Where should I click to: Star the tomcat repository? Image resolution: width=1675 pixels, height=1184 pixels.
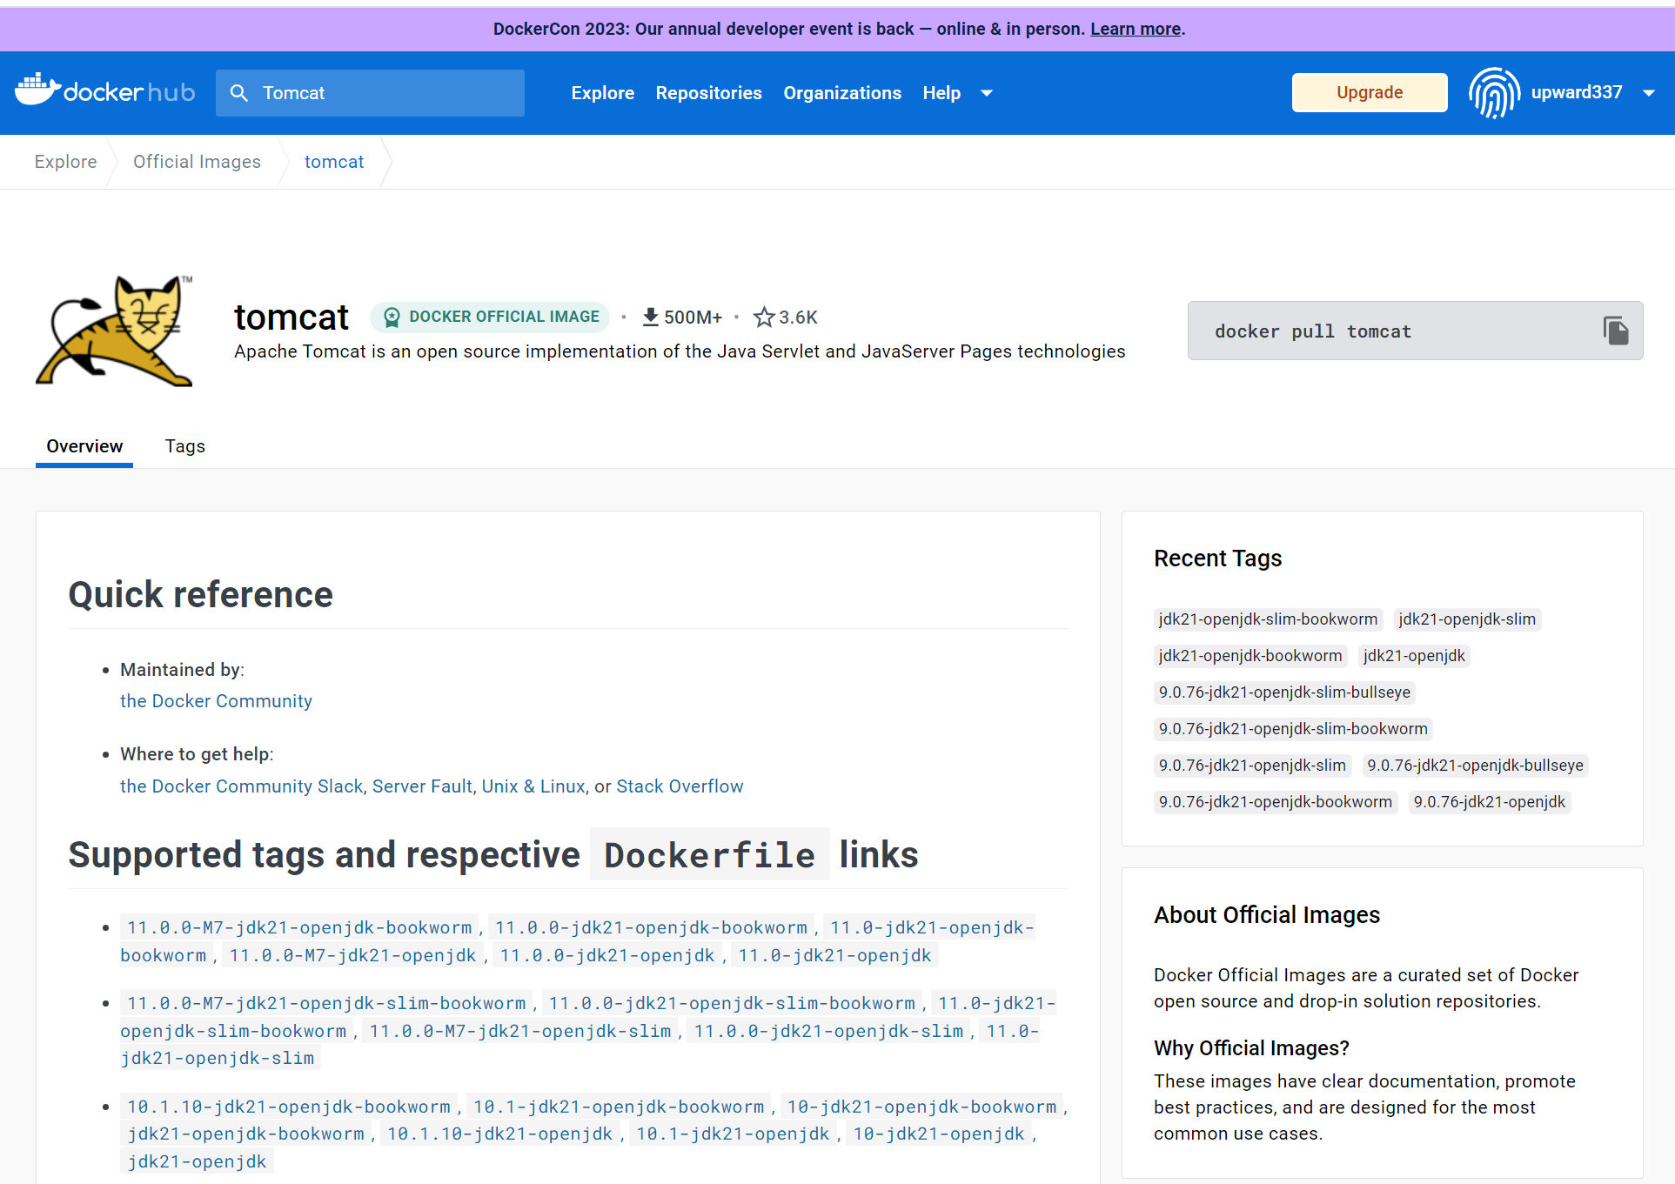click(764, 317)
